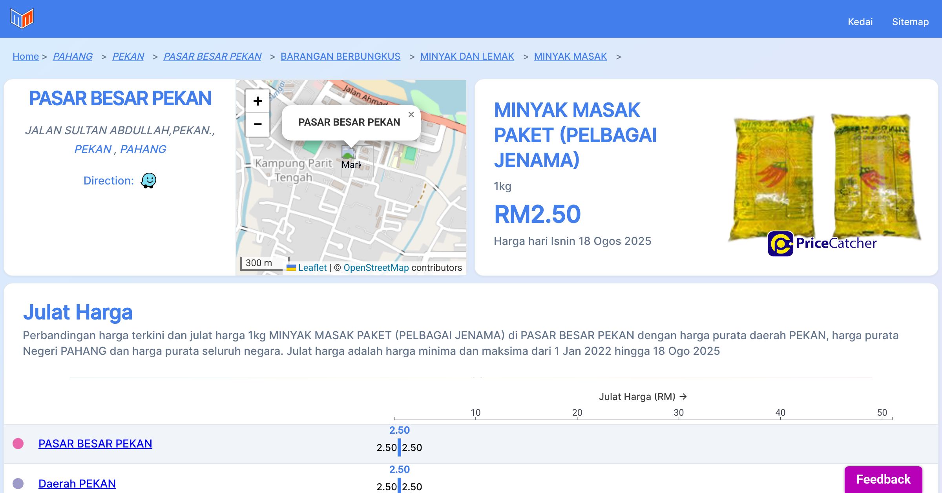Go to Home breadcrumb
The width and height of the screenshot is (942, 493).
click(x=26, y=57)
